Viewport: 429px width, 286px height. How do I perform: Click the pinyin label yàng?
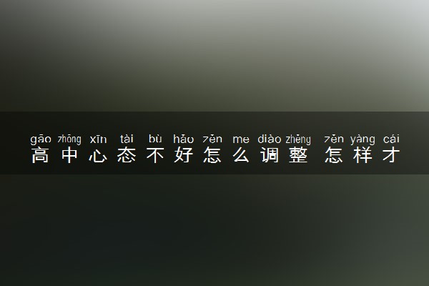[x=363, y=139]
